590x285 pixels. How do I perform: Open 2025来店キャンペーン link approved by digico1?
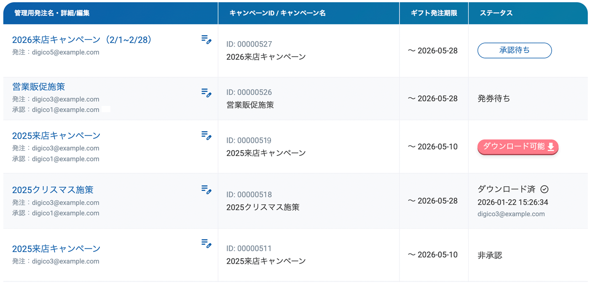pyautogui.click(x=56, y=136)
